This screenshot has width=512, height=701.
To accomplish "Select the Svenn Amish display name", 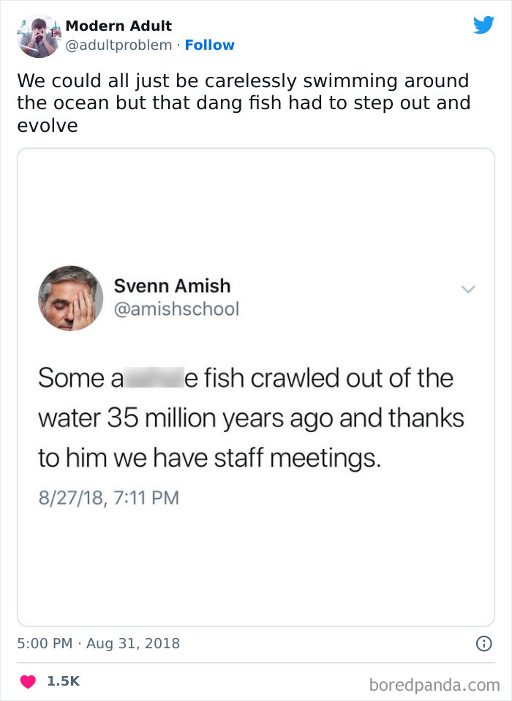I will click(x=172, y=286).
